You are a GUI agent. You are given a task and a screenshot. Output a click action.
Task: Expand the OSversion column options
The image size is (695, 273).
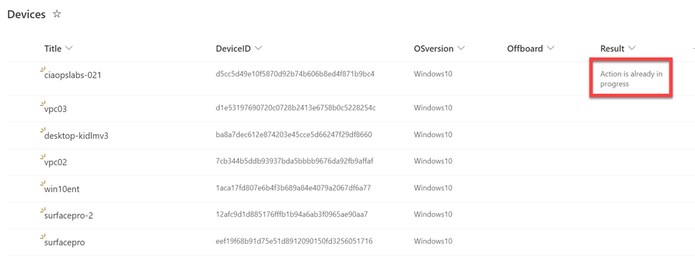coord(462,49)
